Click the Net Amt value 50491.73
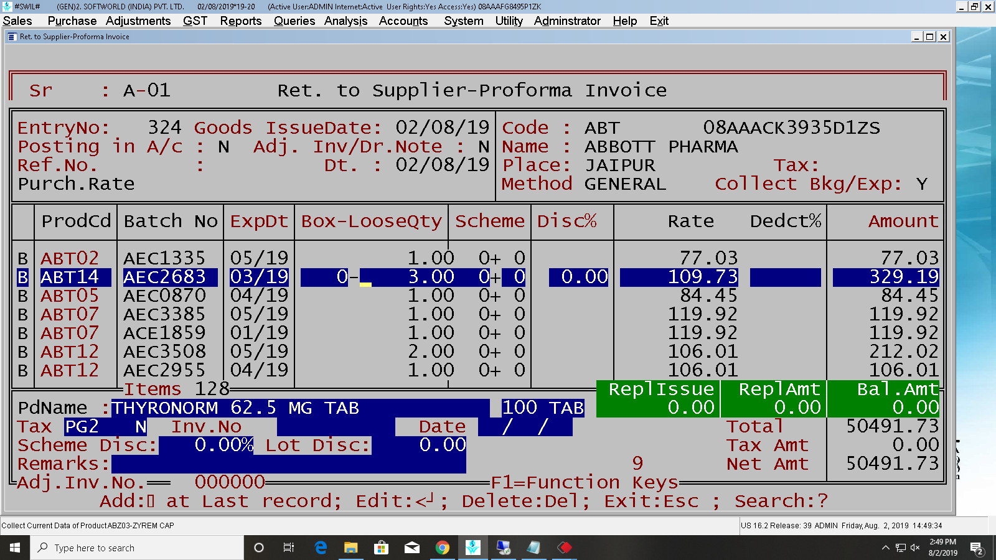 click(892, 464)
